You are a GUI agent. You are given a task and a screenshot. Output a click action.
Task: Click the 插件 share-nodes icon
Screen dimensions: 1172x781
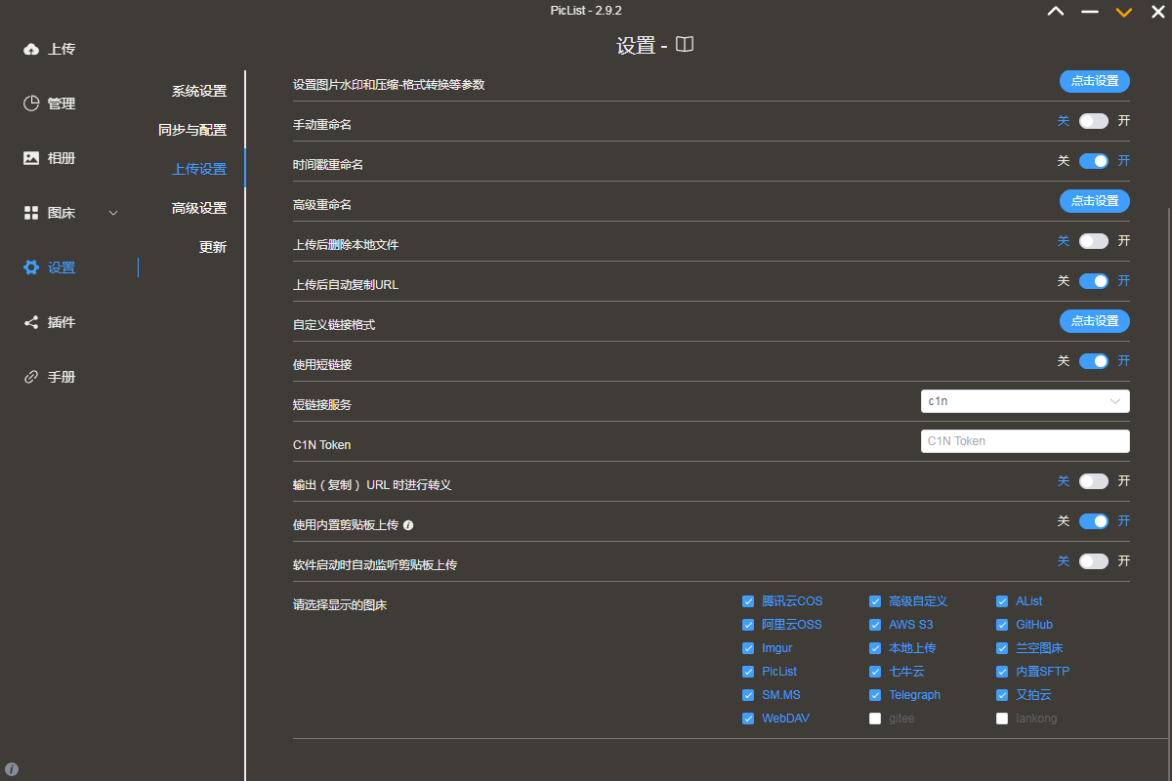pyautogui.click(x=31, y=322)
